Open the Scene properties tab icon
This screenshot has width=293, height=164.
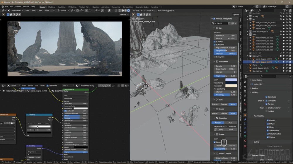[x=245, y=100]
